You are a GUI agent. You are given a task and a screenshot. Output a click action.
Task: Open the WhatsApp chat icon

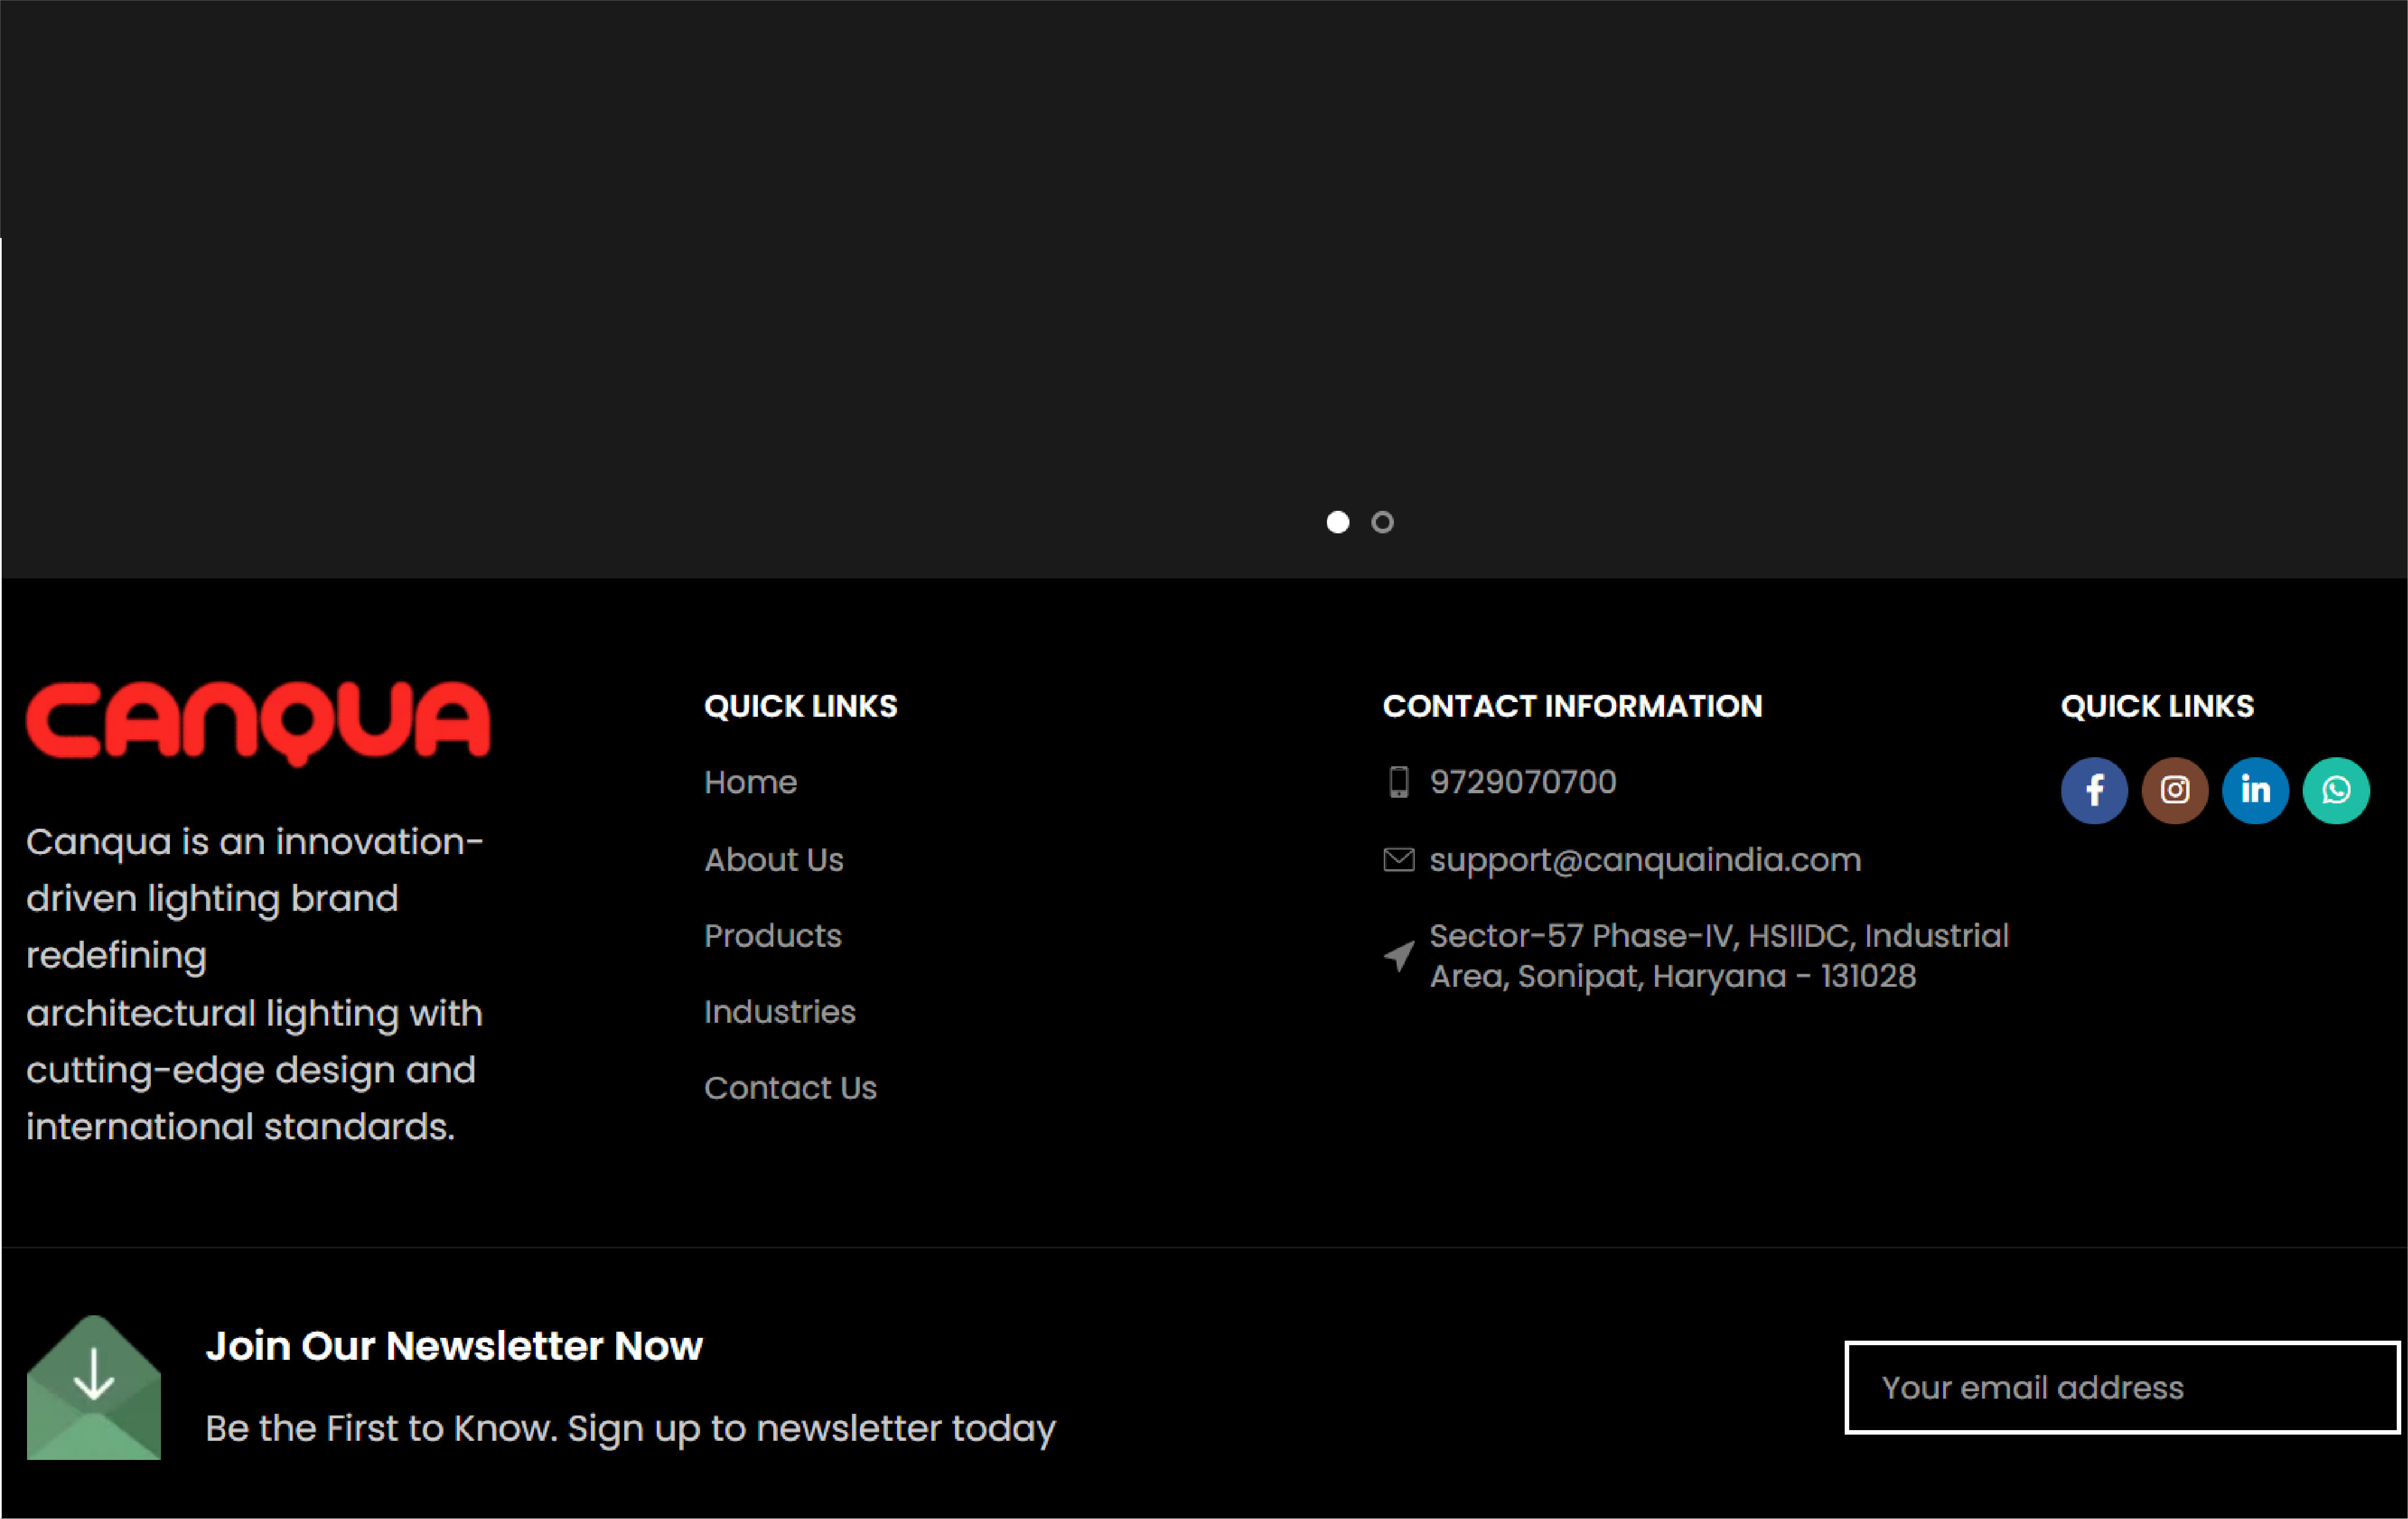(x=2336, y=790)
